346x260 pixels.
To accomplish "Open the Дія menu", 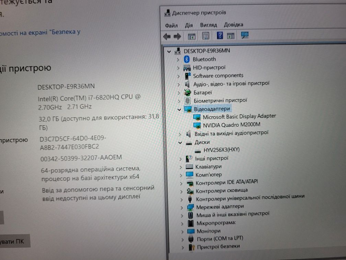I will 189,25.
